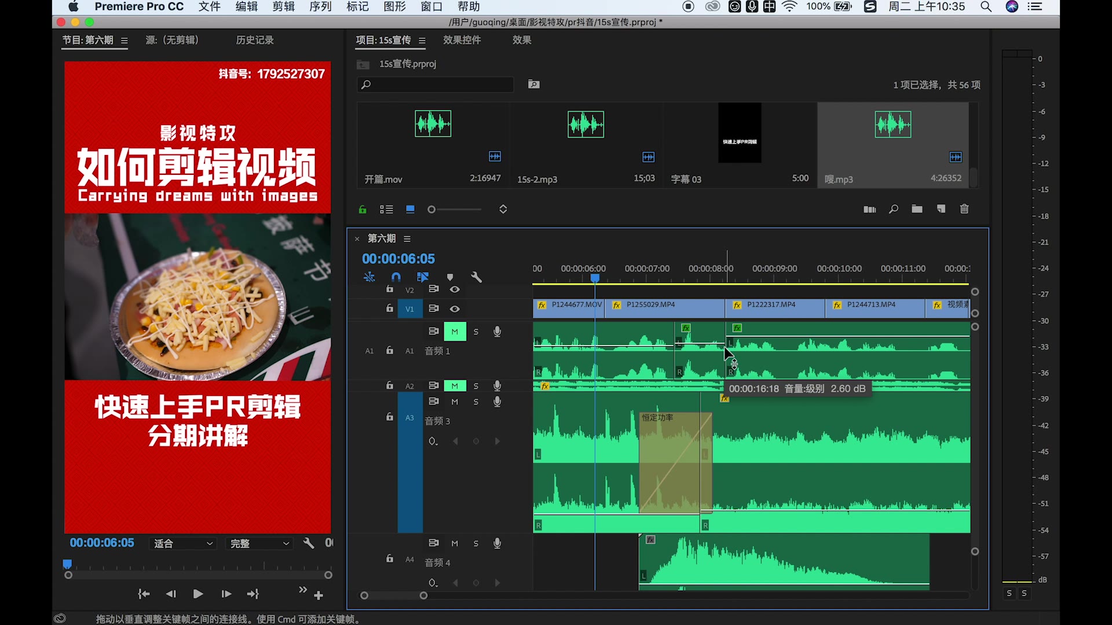Add marker using timeline marker icon
1112x625 pixels.
(450, 277)
